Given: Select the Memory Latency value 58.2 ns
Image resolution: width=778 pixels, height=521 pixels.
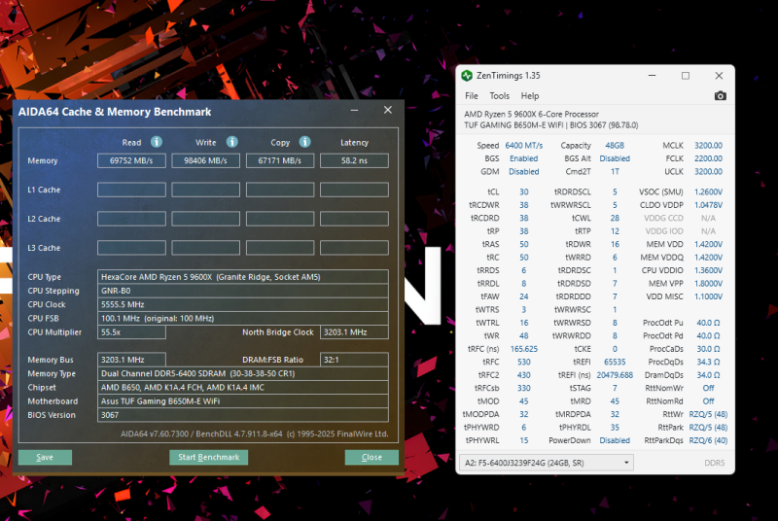Looking at the screenshot, I should [x=354, y=160].
